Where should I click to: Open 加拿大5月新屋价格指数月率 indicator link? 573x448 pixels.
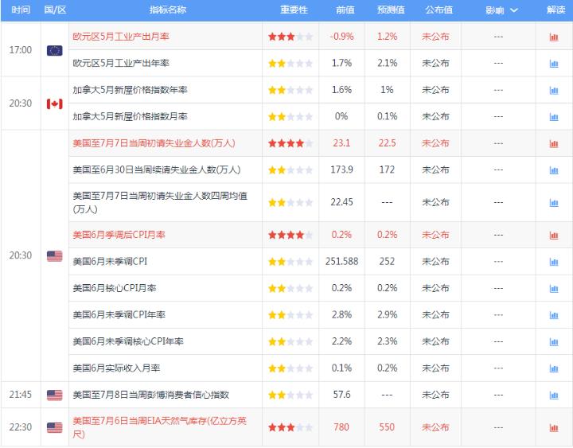coord(130,116)
